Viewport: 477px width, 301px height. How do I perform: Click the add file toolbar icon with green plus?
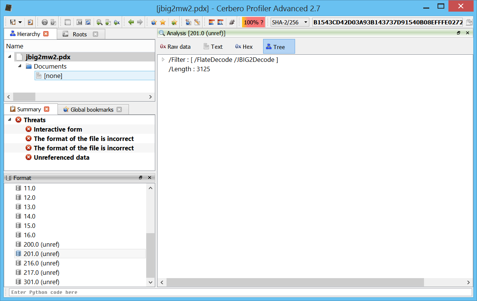[108, 22]
